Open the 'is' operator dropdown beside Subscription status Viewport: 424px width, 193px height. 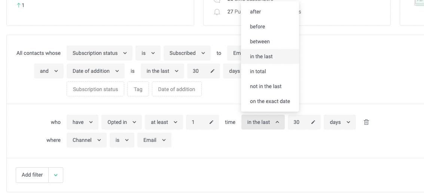click(x=148, y=53)
